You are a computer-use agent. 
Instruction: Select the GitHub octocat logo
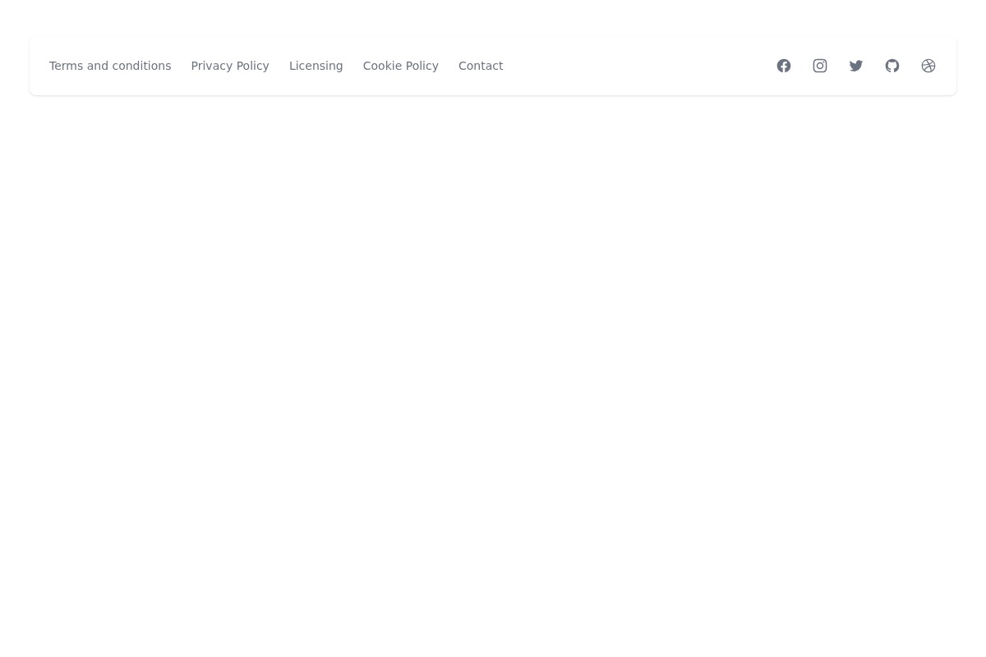tap(892, 66)
